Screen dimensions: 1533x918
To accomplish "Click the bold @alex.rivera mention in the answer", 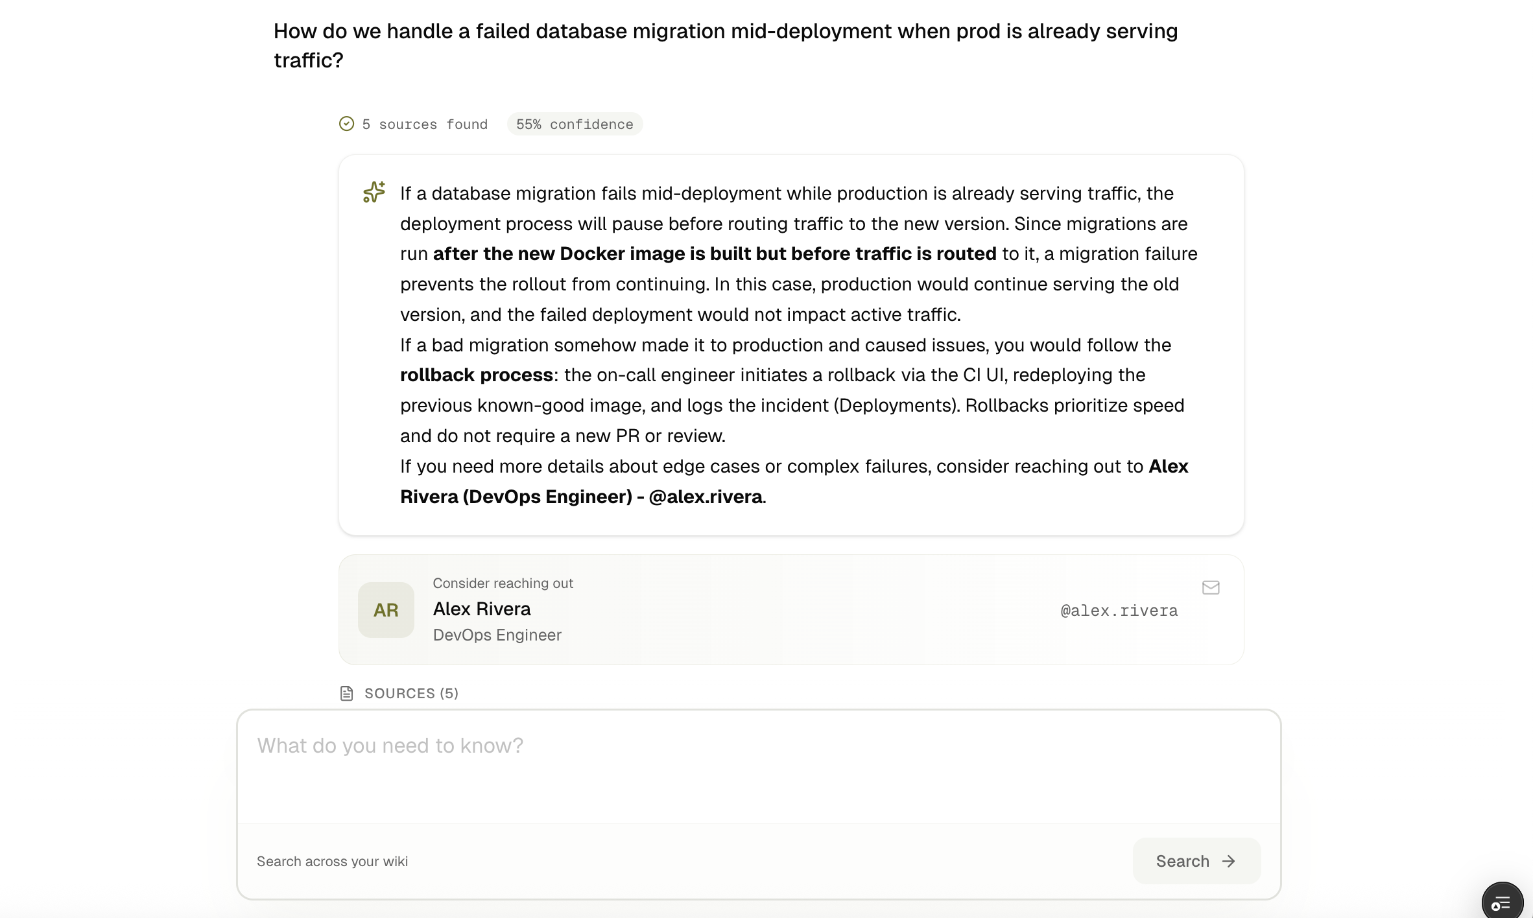I will pos(706,497).
